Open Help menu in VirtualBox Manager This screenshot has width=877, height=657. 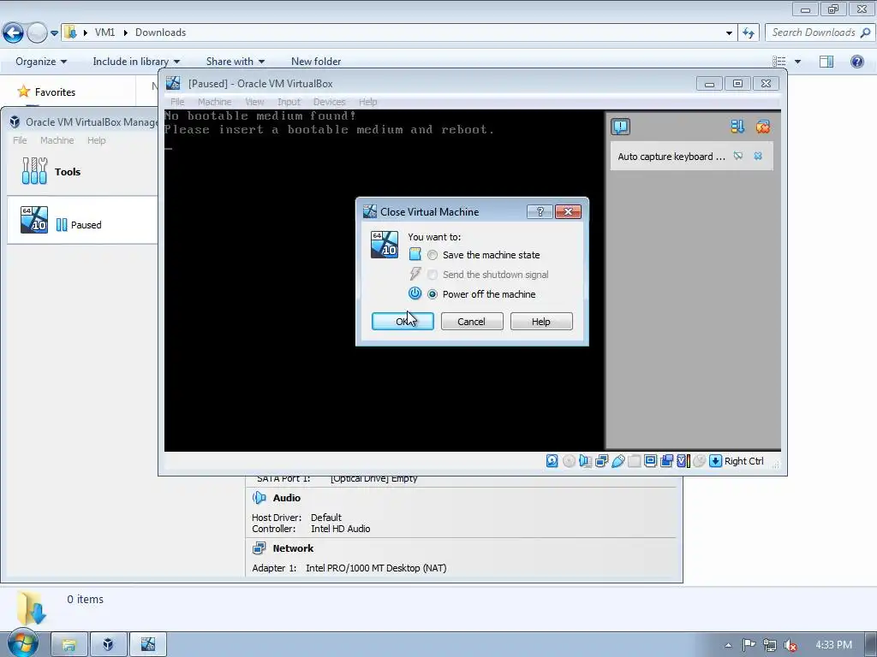(96, 140)
